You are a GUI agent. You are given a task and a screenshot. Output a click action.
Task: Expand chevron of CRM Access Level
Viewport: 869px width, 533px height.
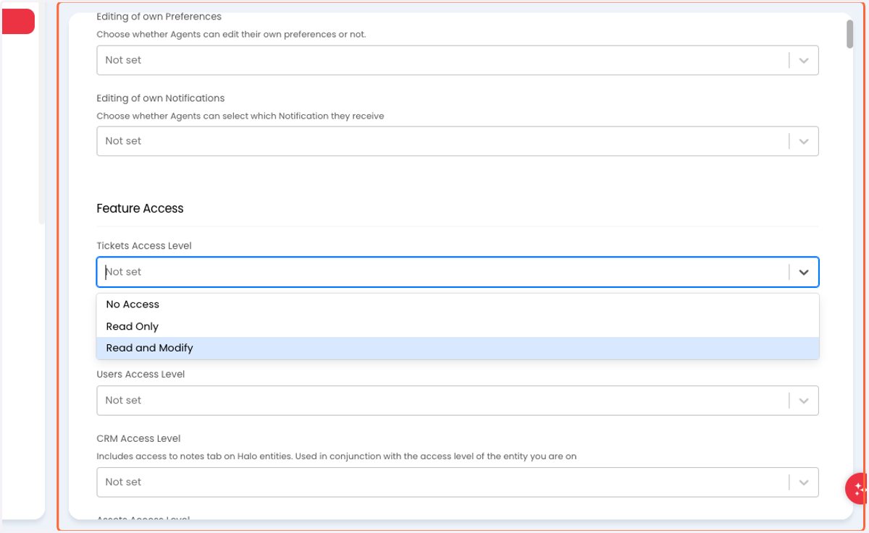(x=804, y=482)
